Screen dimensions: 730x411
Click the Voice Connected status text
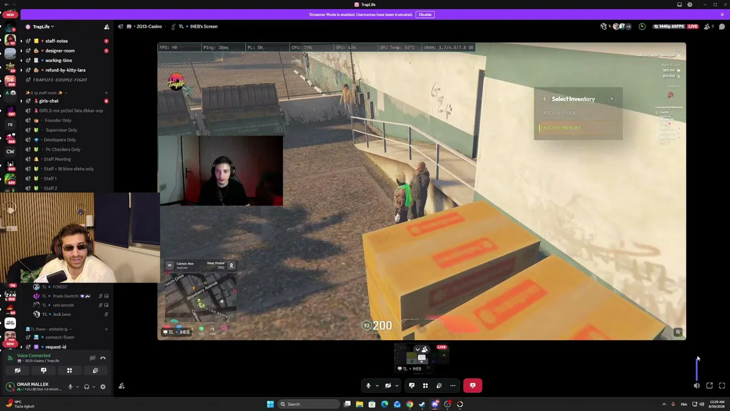(34, 356)
